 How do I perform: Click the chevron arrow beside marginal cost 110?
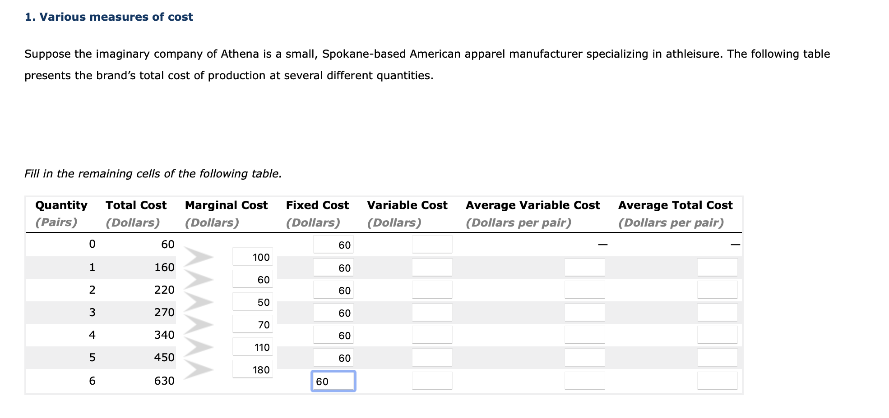pos(199,346)
